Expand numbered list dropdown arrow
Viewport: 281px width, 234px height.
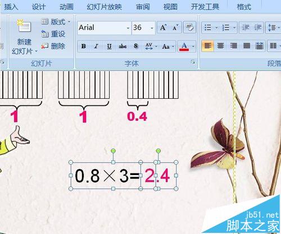[234, 28]
